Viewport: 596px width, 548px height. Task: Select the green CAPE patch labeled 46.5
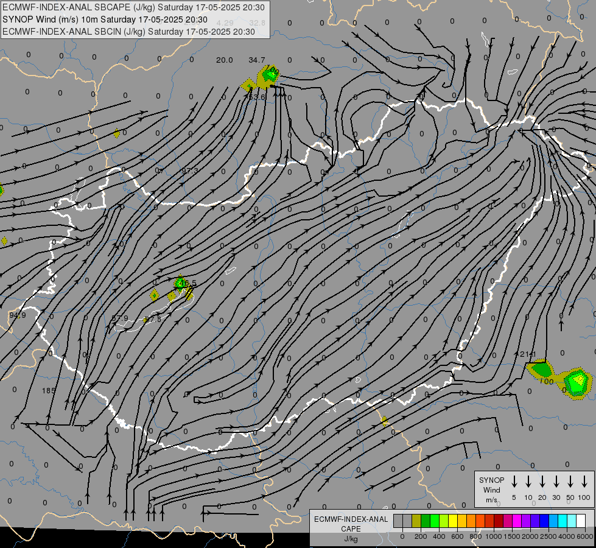tap(180, 283)
